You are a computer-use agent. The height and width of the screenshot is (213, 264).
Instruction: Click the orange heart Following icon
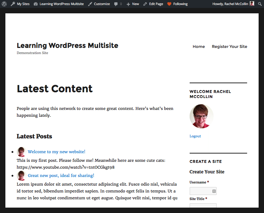point(169,4)
